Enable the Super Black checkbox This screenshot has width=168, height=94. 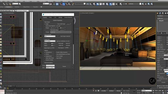click(x=55, y=58)
